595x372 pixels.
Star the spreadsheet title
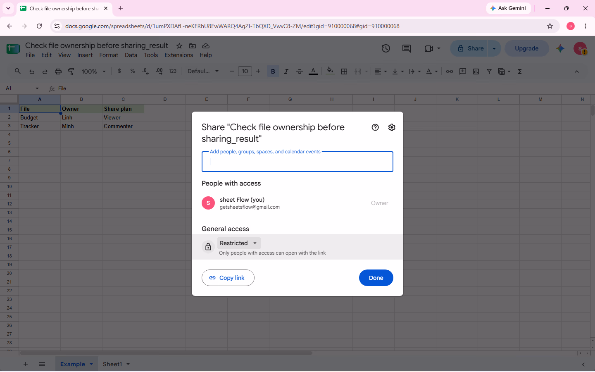tap(179, 46)
